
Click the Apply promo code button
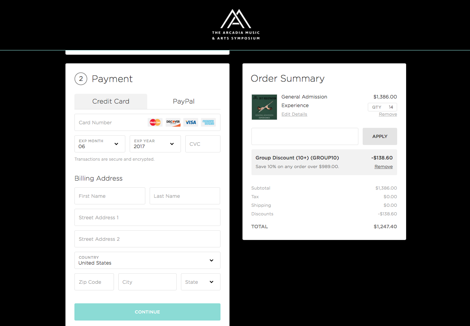[380, 136]
